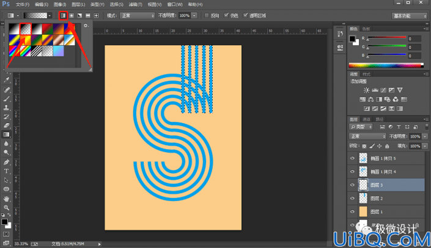Hide layer 椭圆 1 拷贝 4

click(x=352, y=172)
